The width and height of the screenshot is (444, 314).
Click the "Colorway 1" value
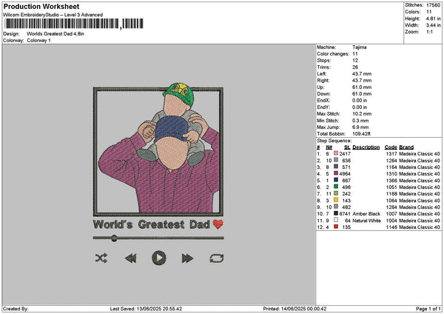click(38, 41)
